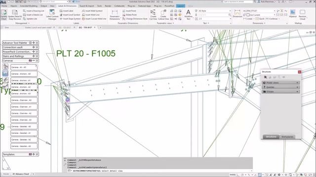The image size is (316, 177).
Task: Click Insert Curved Weld Line
Action: coord(94,19)
